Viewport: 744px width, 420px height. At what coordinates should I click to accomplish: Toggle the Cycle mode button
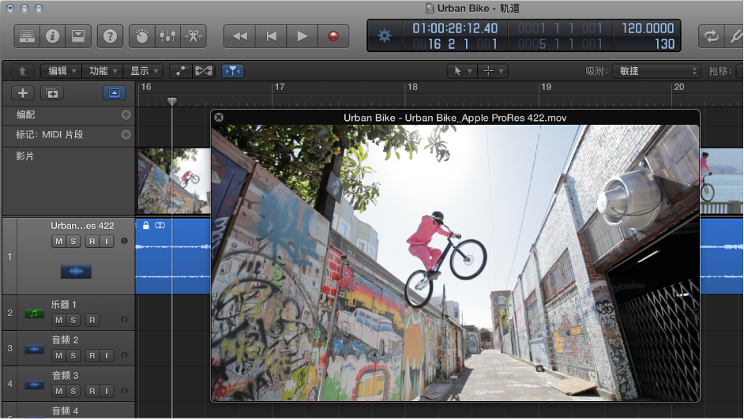712,36
